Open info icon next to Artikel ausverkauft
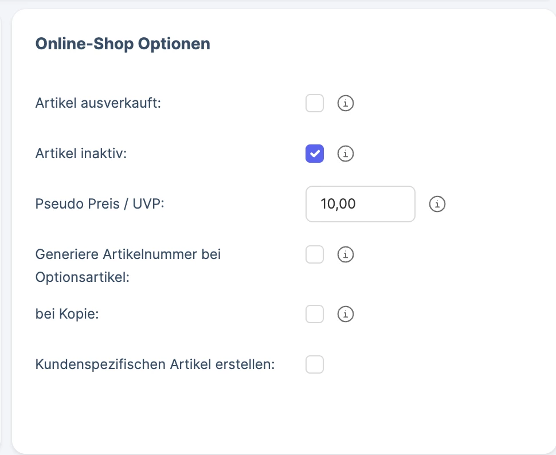 tap(346, 103)
